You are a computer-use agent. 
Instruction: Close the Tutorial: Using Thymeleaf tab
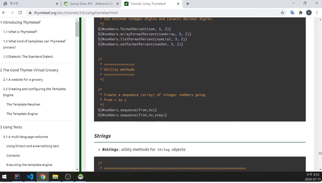[x=178, y=4]
